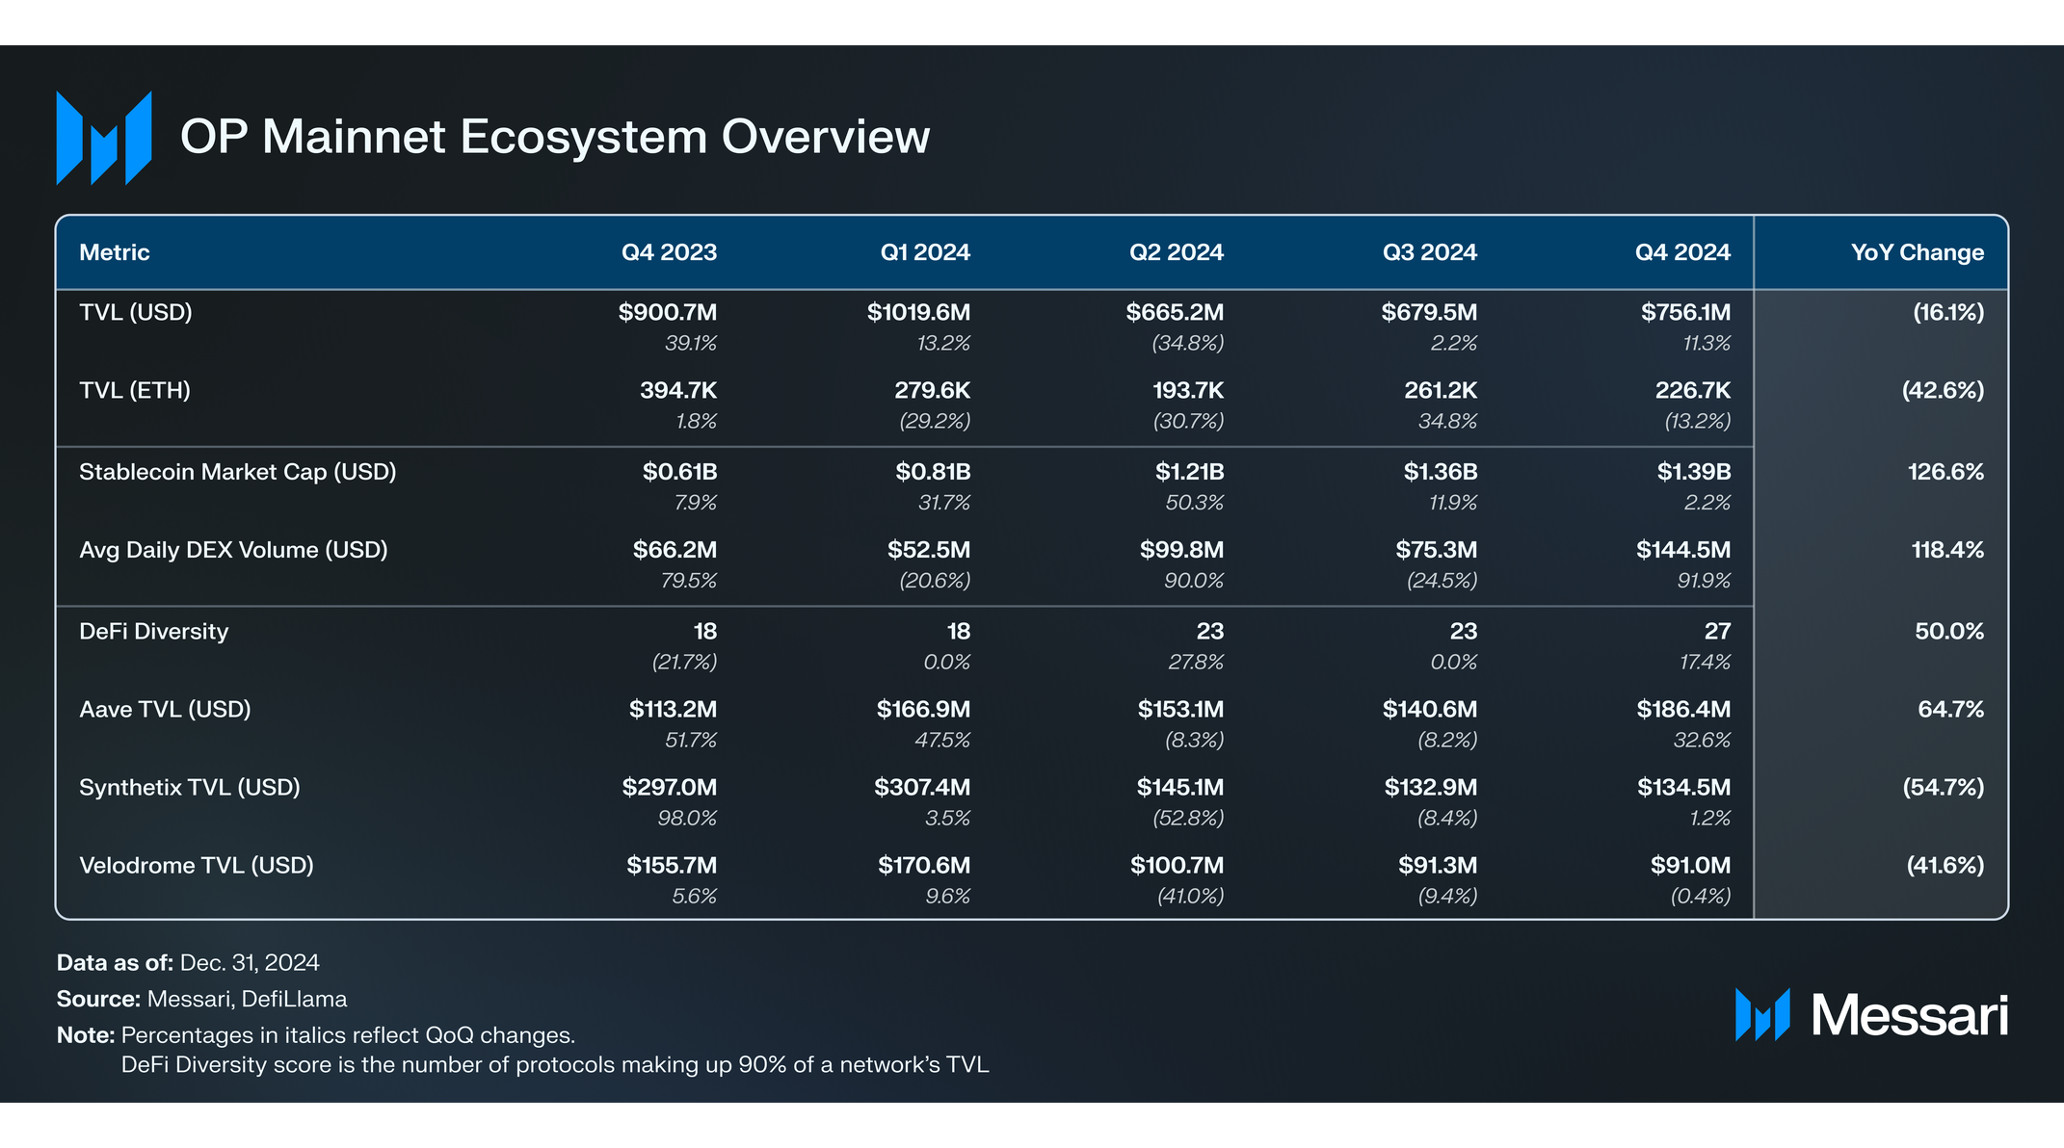The width and height of the screenshot is (2064, 1148).
Task: Click the $1.39B stablecoin value
Action: (x=1694, y=472)
